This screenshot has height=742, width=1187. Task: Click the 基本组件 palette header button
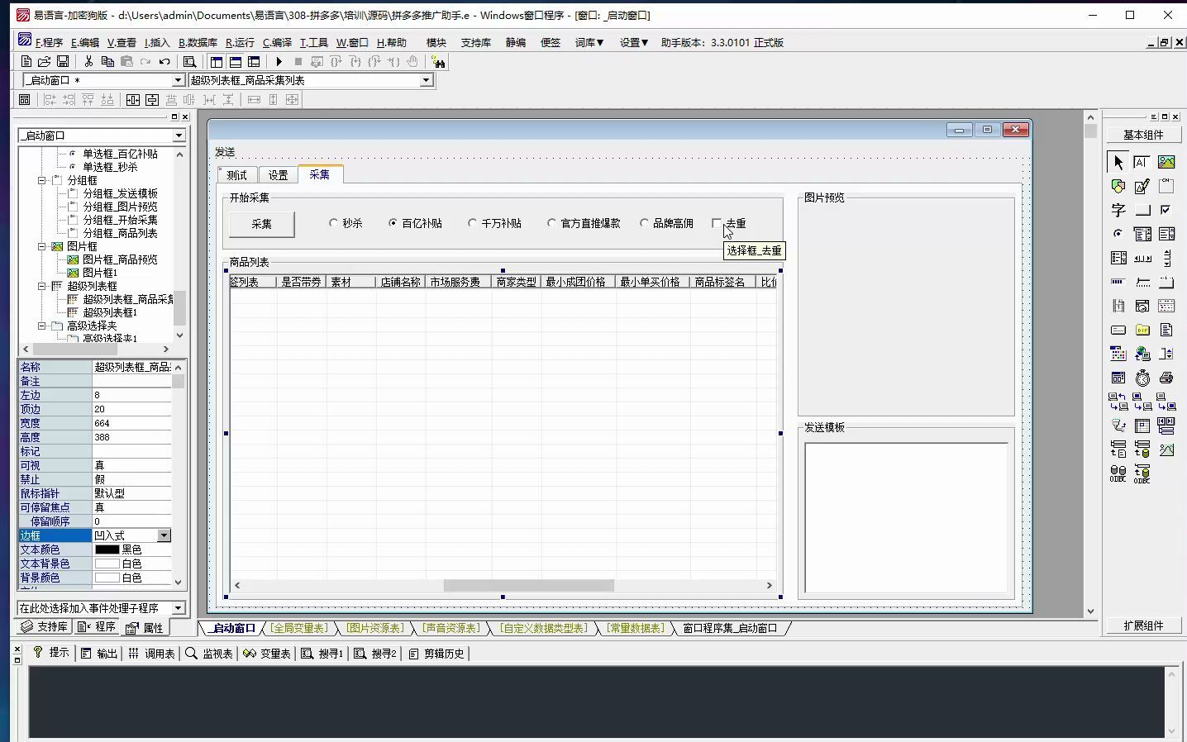1143,135
